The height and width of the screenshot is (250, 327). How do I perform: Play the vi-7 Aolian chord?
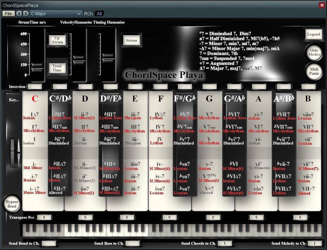[256, 116]
